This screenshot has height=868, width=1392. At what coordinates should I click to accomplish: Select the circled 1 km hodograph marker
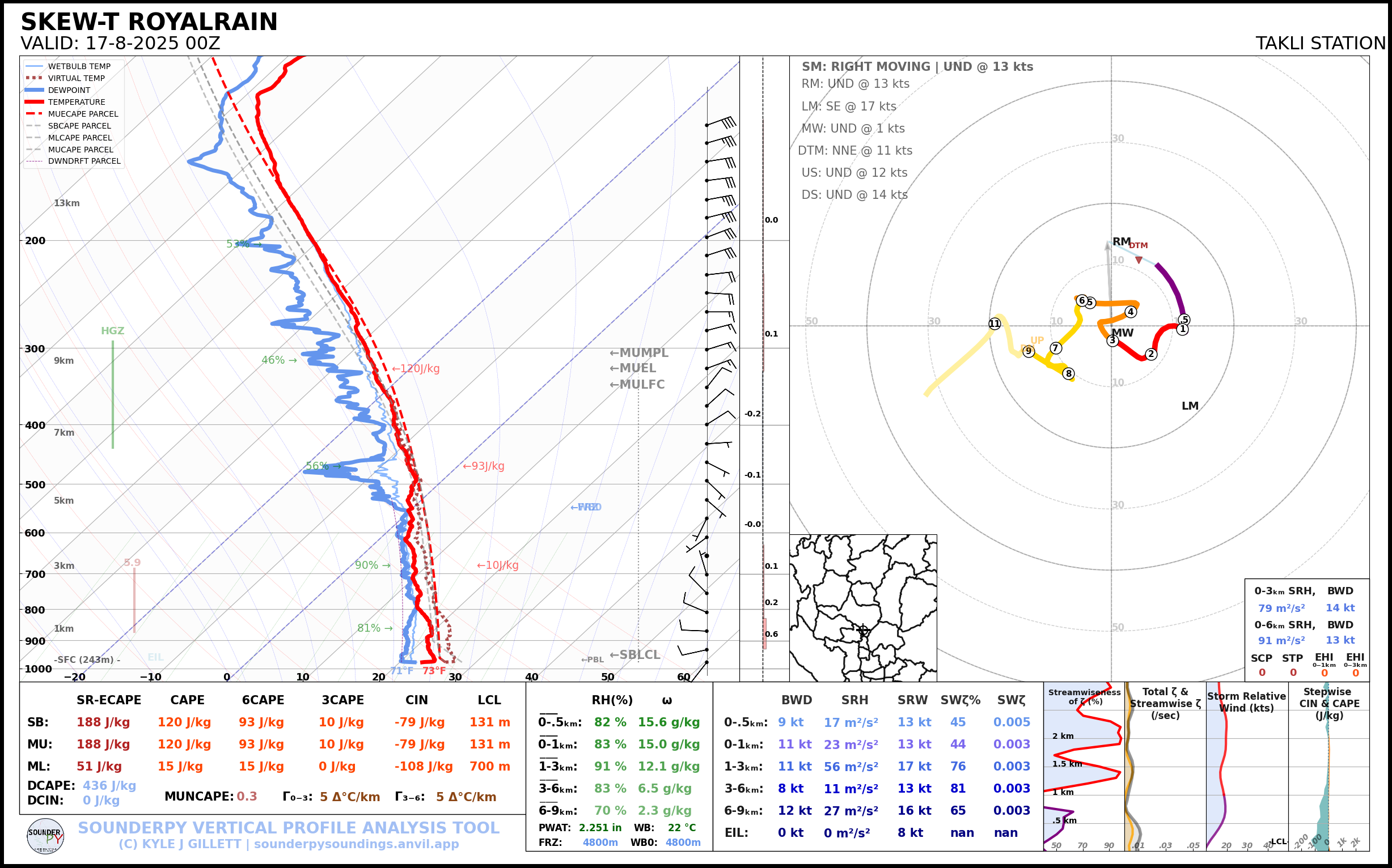point(1182,329)
